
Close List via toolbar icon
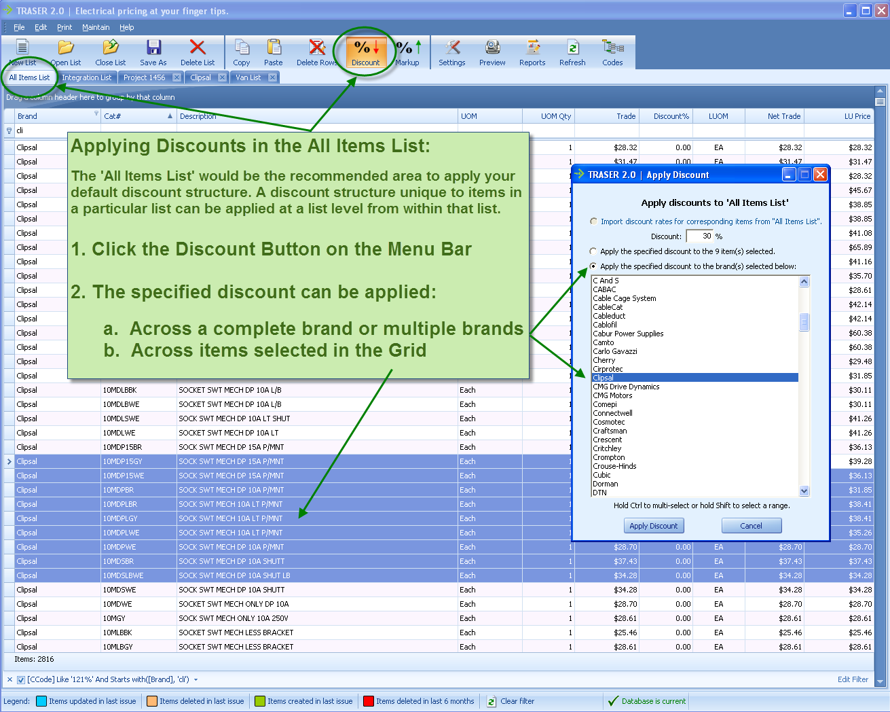111,52
